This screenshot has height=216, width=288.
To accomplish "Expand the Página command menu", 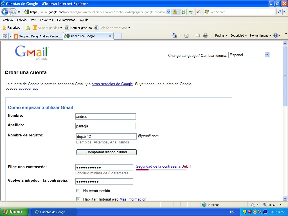I will (221, 35).
